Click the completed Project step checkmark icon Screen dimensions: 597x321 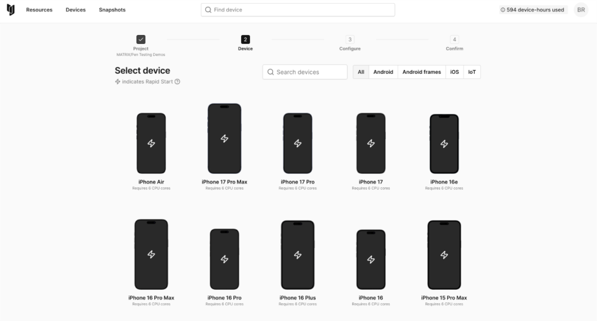(x=141, y=39)
